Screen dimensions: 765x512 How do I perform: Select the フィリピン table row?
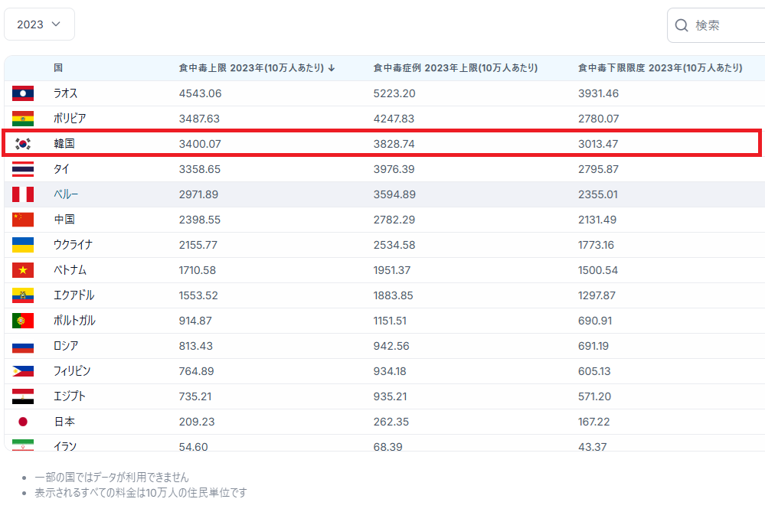pos(383,371)
